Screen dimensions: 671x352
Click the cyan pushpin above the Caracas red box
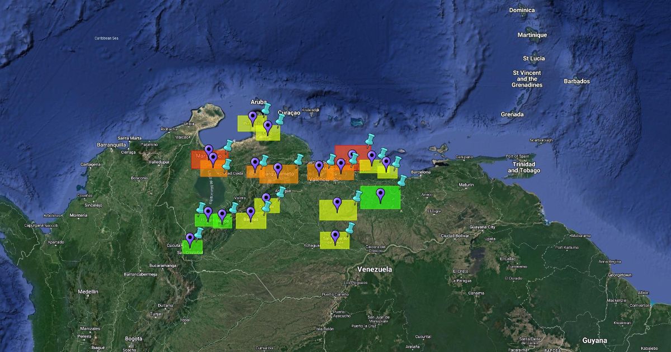click(x=370, y=139)
